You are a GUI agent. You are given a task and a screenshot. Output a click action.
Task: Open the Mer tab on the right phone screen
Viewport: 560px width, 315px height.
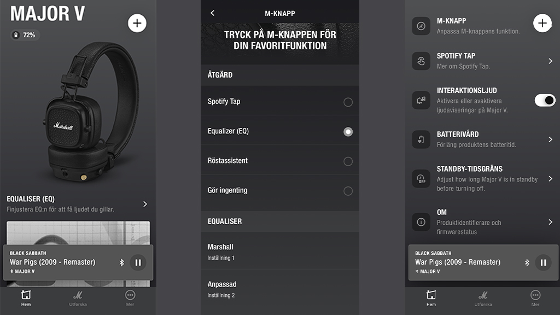[x=535, y=298]
